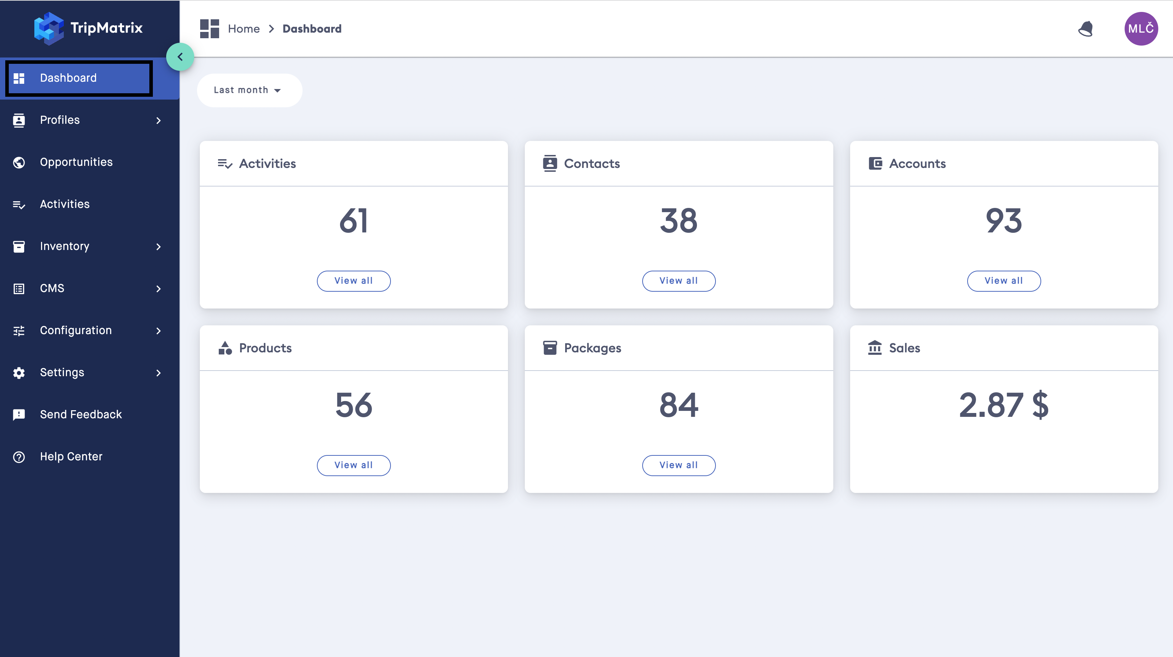Click the notification bell icon
The image size is (1173, 657).
pyautogui.click(x=1086, y=28)
